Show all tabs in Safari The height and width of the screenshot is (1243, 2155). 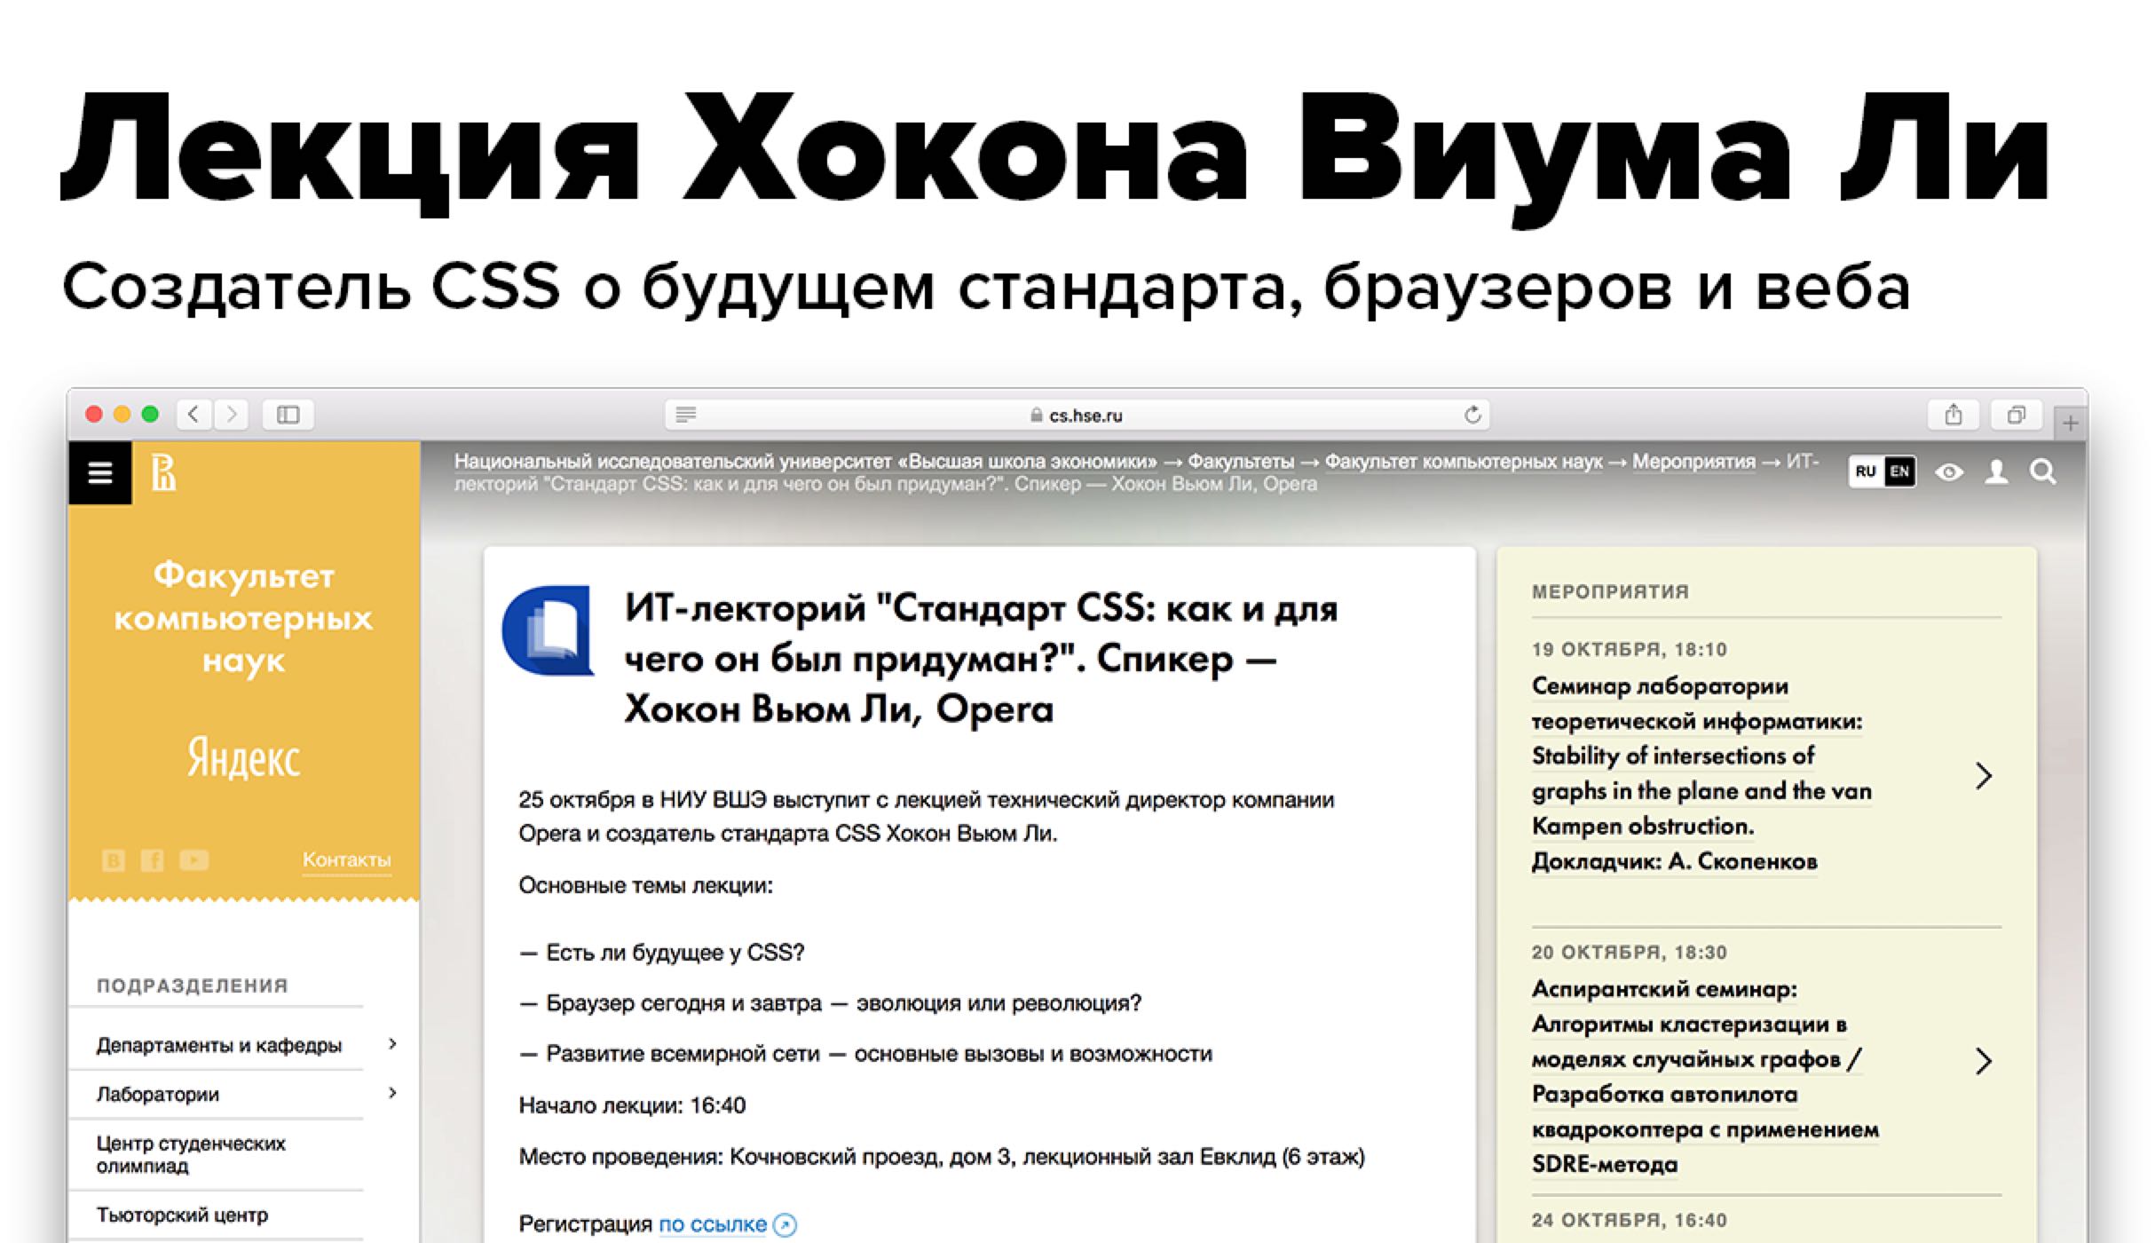pos(2017,415)
